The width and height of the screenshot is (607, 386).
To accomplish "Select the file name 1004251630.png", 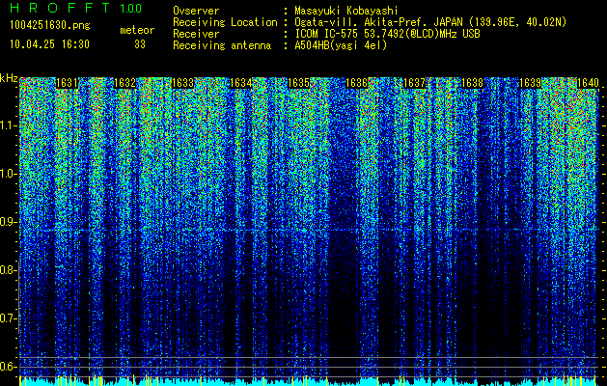I will point(50,26).
